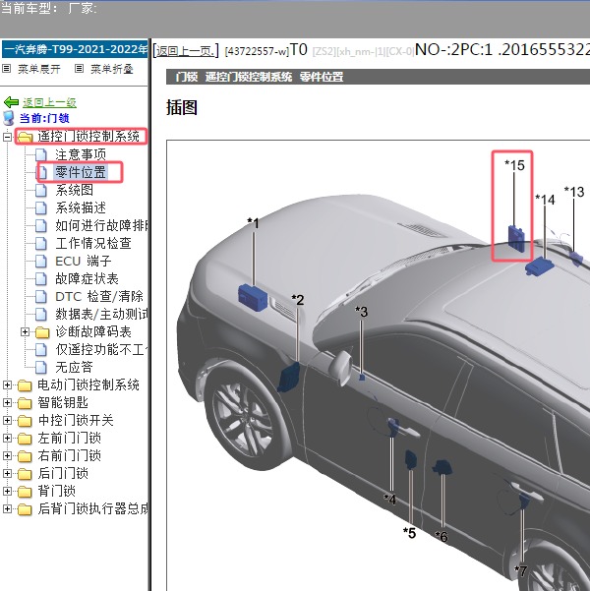590x591 pixels.
Task: Click page icon next to 无应答
Action: (41, 367)
